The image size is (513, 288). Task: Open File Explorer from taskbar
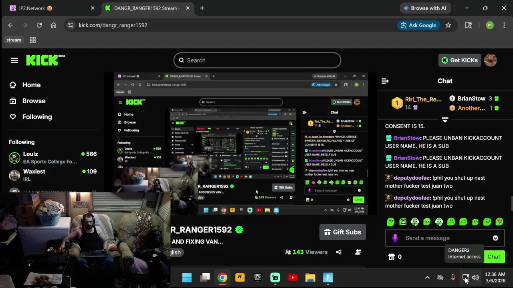tap(310, 278)
